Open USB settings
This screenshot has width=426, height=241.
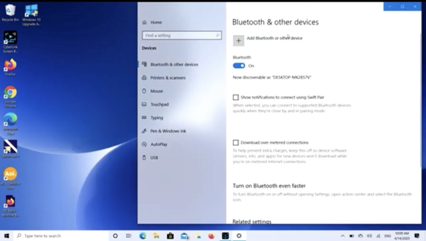(x=154, y=158)
